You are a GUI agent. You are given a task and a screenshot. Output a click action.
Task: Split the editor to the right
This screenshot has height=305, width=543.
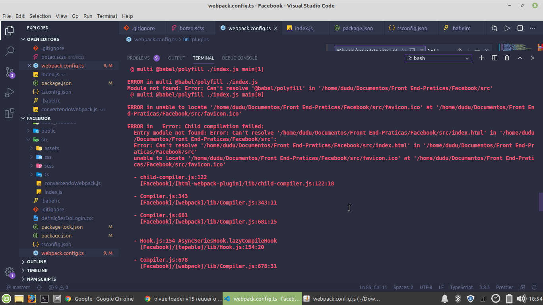pyautogui.click(x=520, y=28)
